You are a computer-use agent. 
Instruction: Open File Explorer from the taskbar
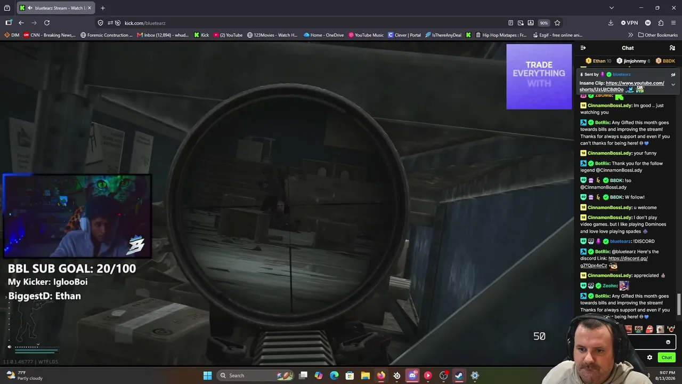click(365, 375)
